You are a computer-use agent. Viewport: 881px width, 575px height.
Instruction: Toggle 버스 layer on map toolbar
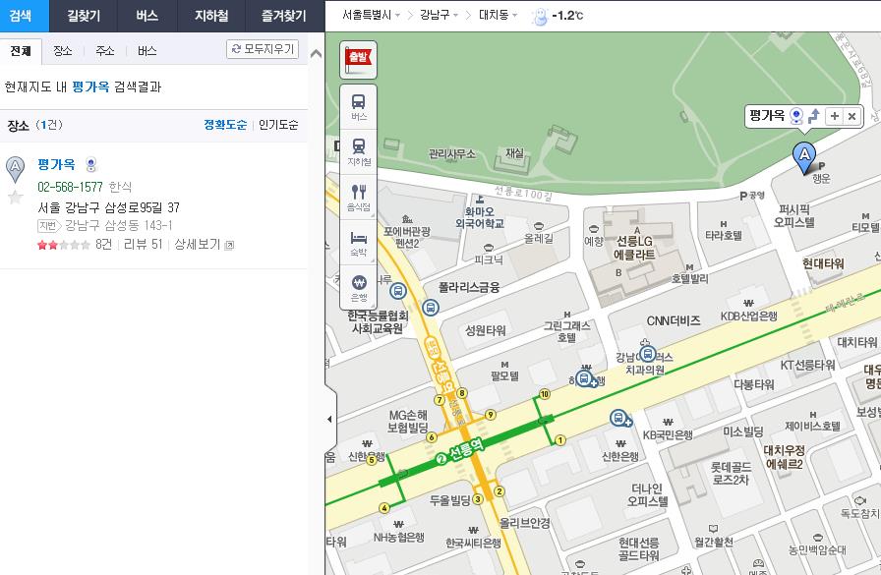pos(359,106)
